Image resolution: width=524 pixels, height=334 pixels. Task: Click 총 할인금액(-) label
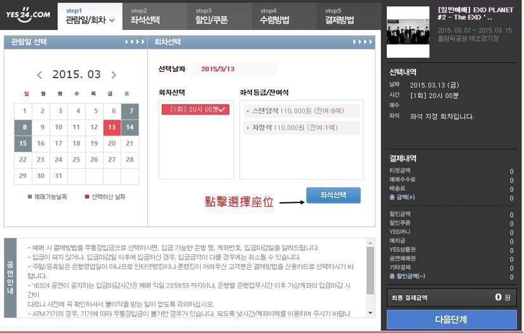click(x=407, y=276)
